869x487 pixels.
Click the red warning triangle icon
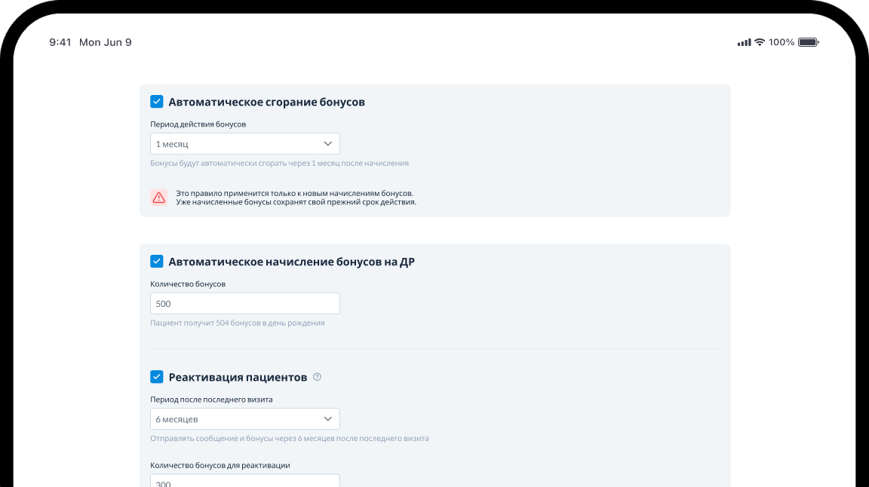[x=158, y=198]
